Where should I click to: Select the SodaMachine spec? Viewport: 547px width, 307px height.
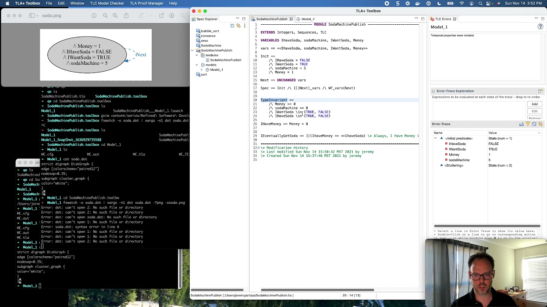point(209,46)
